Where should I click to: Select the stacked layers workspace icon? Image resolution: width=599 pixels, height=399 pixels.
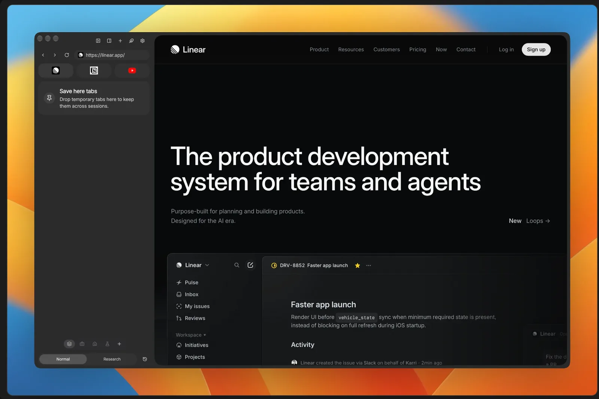[69, 344]
